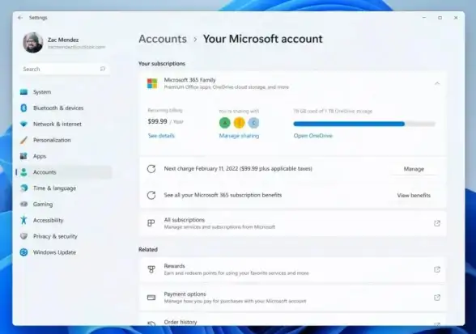Click the Microsoft 365 Family logo
Viewport: 476px width, 334px height.
point(152,83)
